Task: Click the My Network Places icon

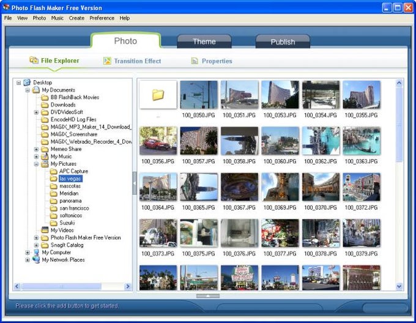Action: click(x=36, y=260)
